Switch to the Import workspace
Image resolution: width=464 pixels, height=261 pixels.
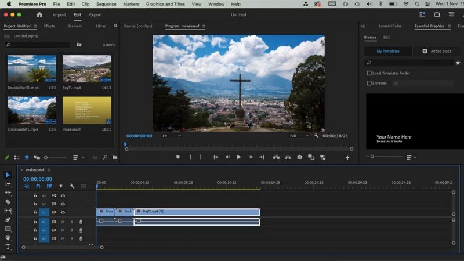59,15
